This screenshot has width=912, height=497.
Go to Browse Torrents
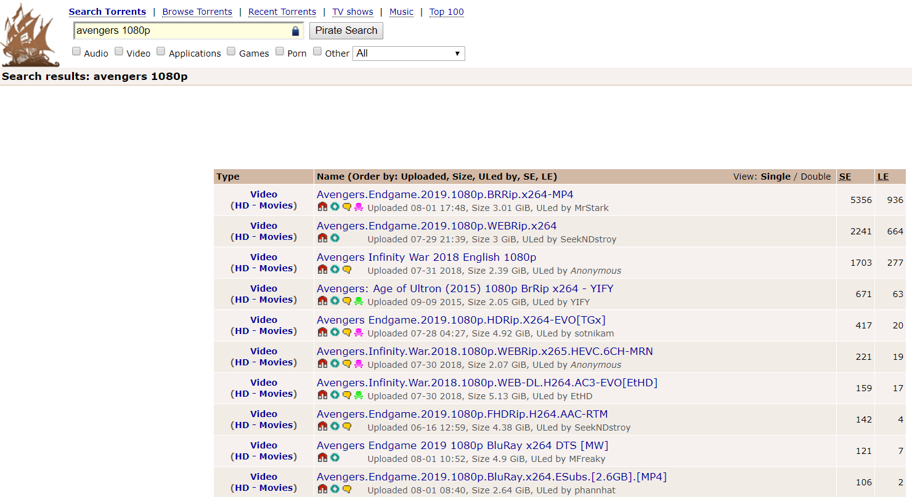[x=197, y=12]
